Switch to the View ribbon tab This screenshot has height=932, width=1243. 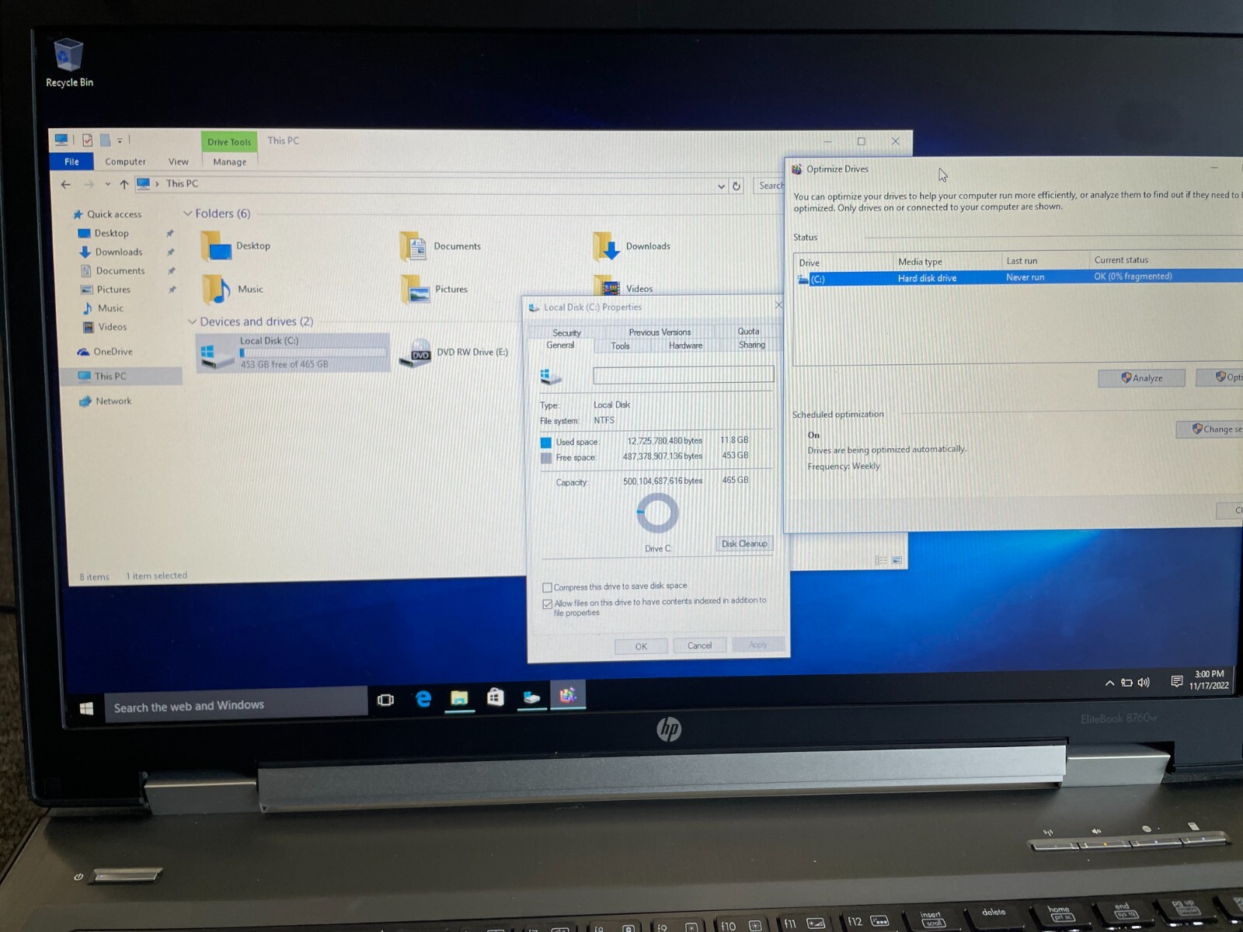(x=179, y=162)
